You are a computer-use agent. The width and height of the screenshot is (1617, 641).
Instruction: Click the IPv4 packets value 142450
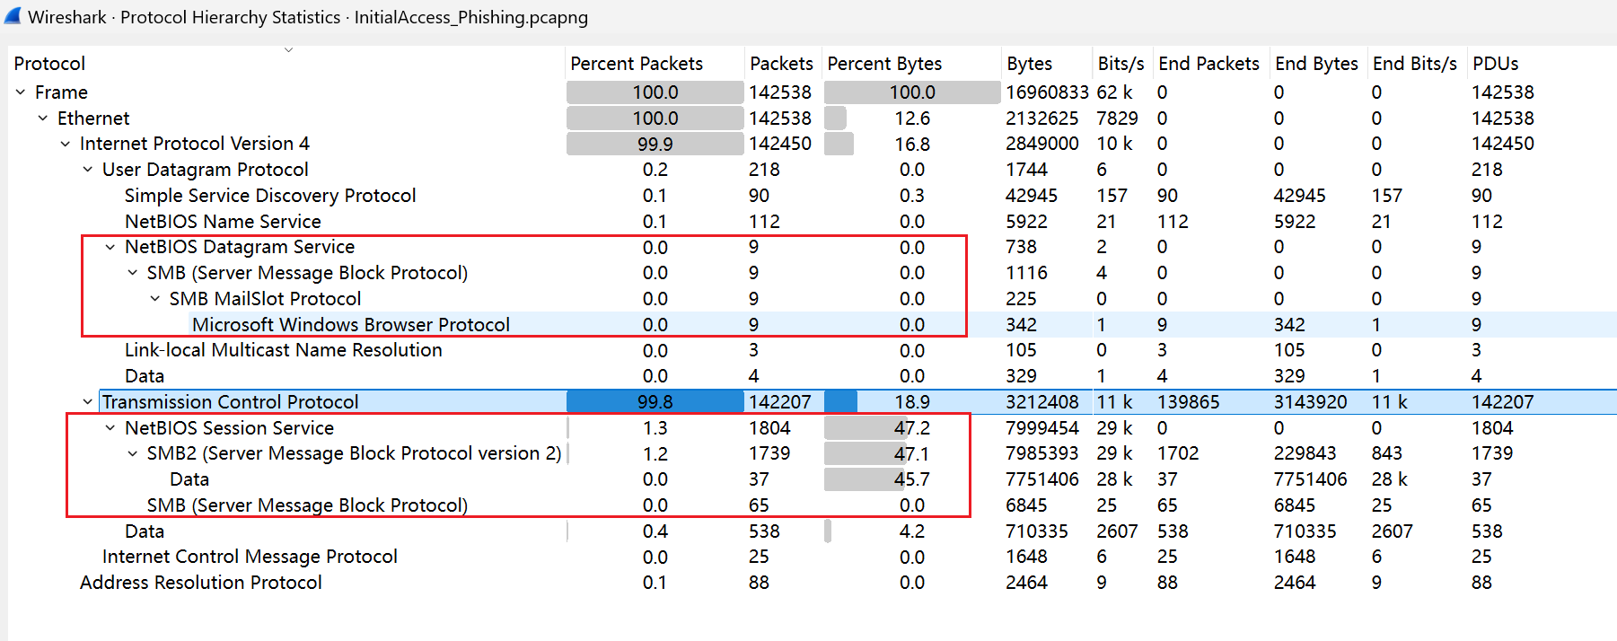780,144
